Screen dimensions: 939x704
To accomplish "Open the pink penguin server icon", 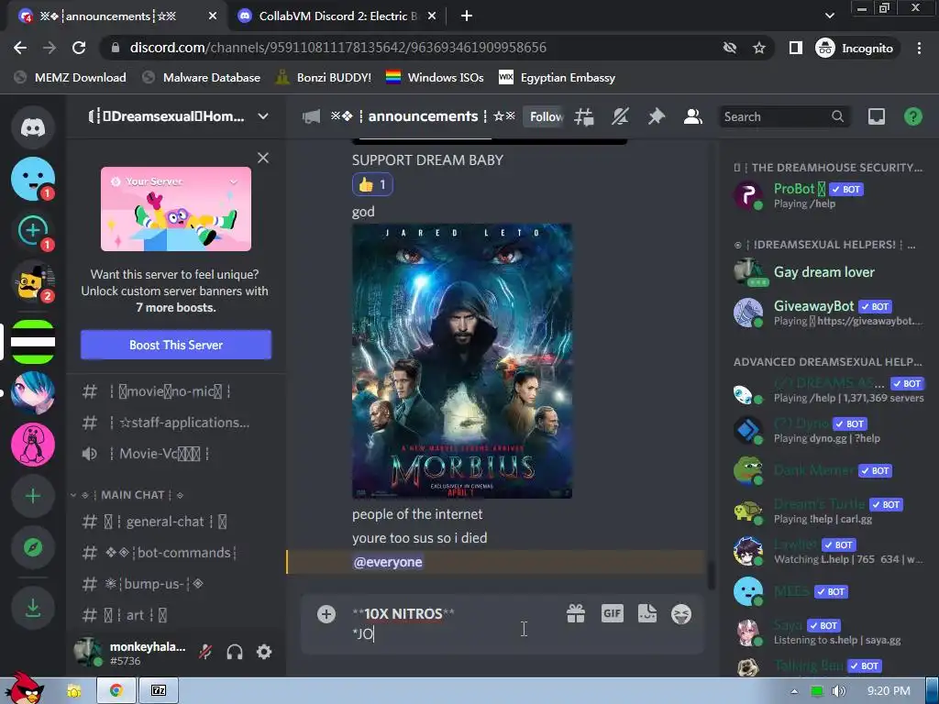I will 33,445.
